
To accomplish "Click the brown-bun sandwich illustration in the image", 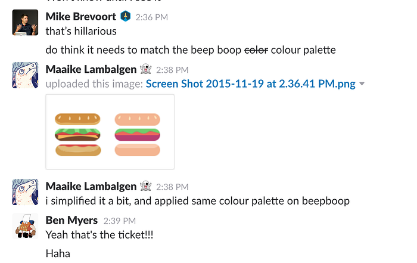I will pyautogui.click(x=79, y=134).
